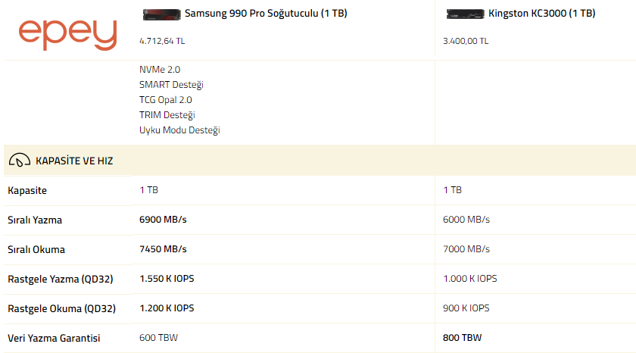Click the Samsung price 4.712,64 TL

coord(162,41)
